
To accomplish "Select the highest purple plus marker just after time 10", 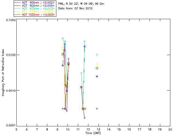I will click(x=69, y=59).
